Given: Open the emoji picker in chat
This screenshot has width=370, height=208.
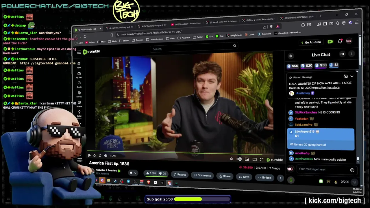Looking at the screenshot, I should pyautogui.click(x=352, y=170).
